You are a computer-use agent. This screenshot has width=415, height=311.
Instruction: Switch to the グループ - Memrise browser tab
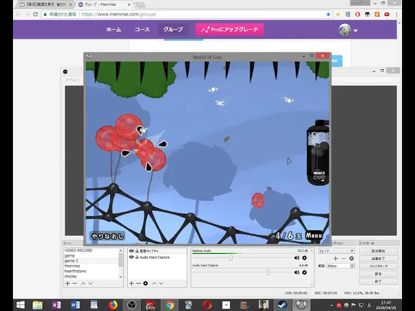(104, 5)
